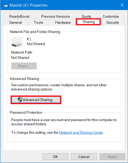
Task: Click the UAC shield icon on Advanced Sharing
Action: coord(20,100)
